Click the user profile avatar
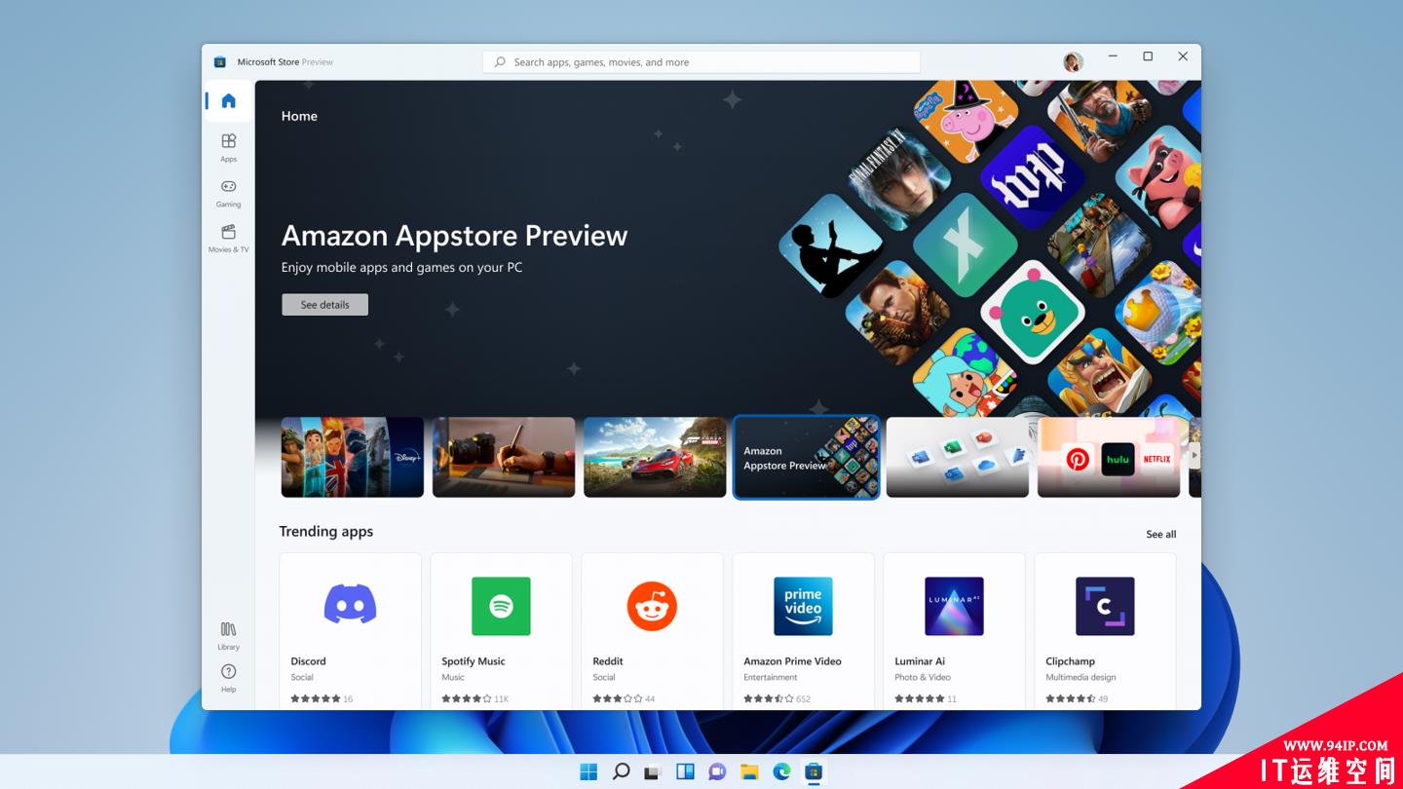This screenshot has height=789, width=1403. click(x=1073, y=62)
